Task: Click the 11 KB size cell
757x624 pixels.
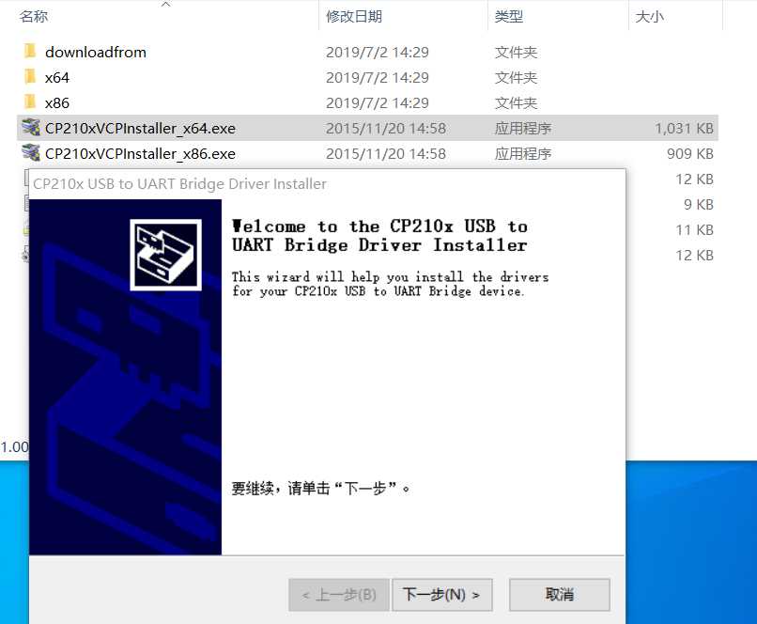Action: click(x=694, y=230)
